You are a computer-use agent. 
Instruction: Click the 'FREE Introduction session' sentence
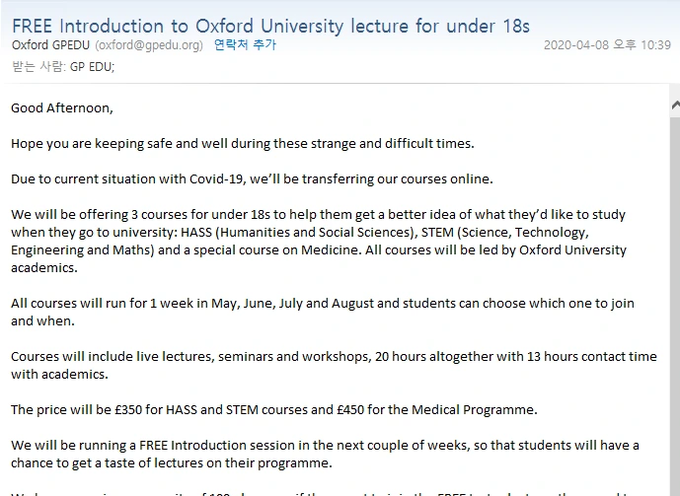[x=325, y=445]
